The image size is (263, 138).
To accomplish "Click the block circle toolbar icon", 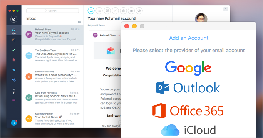I will 139,11.
